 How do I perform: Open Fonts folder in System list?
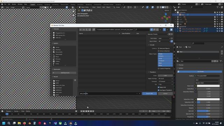tap(57, 64)
